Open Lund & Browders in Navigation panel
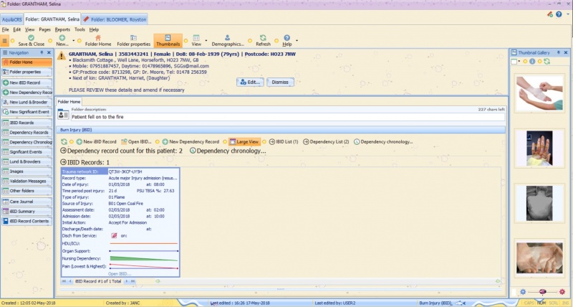This screenshot has height=307, width=573. (x=27, y=161)
